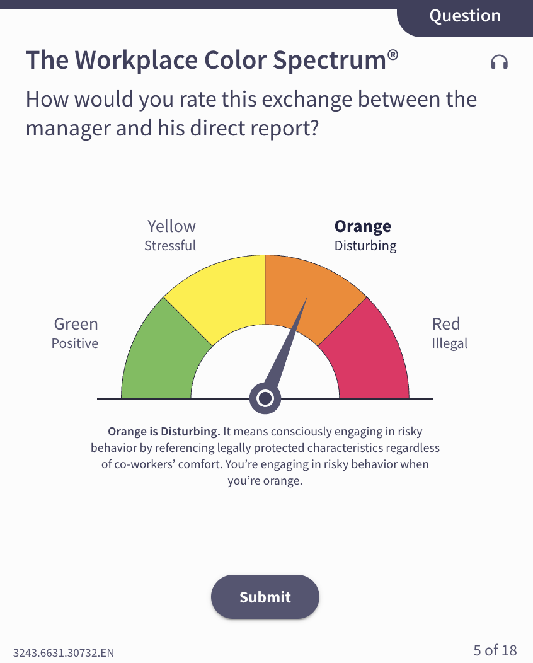The width and height of the screenshot is (533, 663).
Task: Click the Workplace Color Spectrum heading
Action: tap(212, 61)
